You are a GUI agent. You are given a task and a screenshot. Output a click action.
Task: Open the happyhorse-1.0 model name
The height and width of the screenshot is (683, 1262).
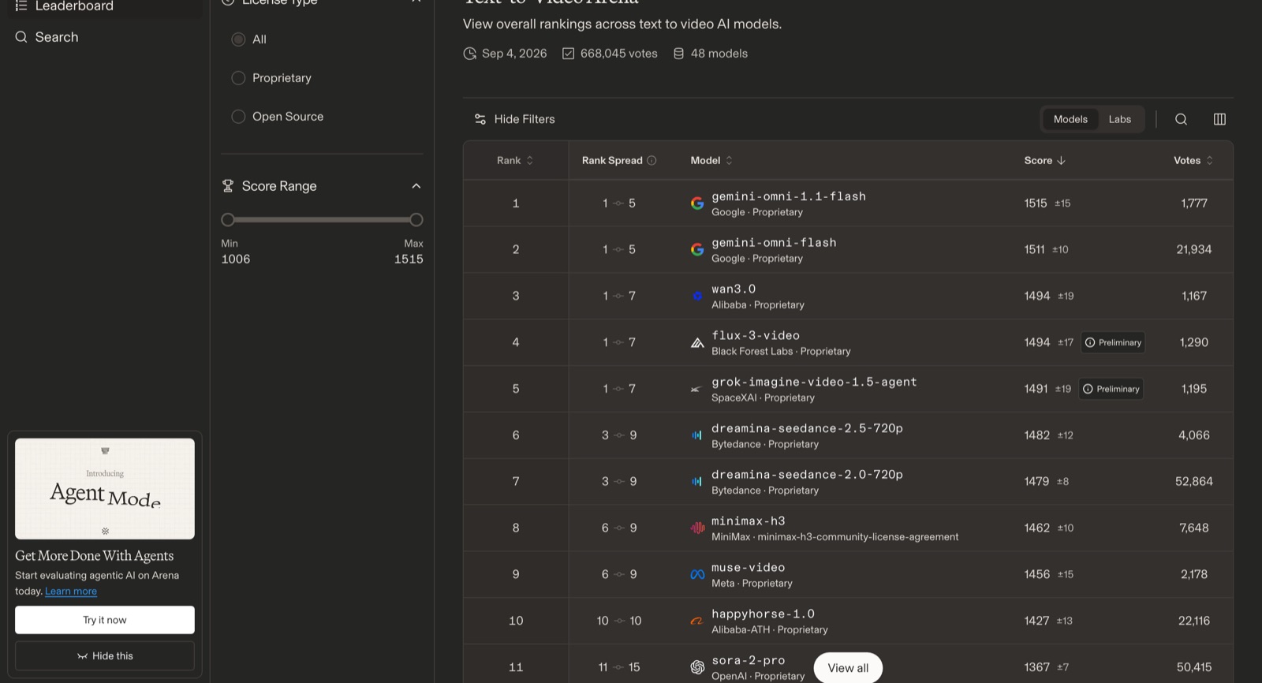763,614
